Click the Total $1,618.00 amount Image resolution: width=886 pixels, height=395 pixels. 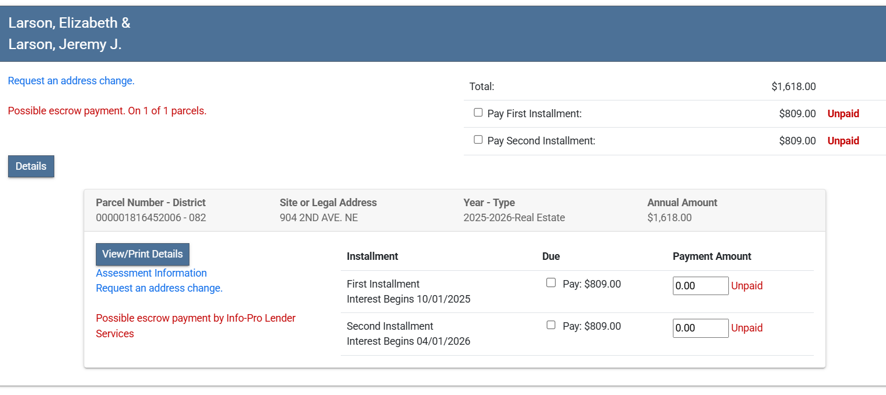tap(793, 87)
